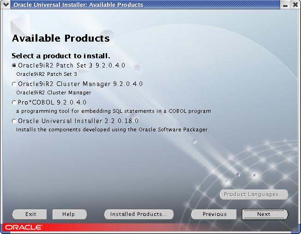
Task: Click the 'Select a product to install.' label
Action: (x=60, y=56)
